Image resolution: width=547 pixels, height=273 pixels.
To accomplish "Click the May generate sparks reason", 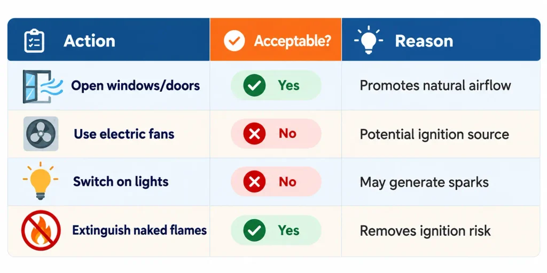I will [x=424, y=182].
